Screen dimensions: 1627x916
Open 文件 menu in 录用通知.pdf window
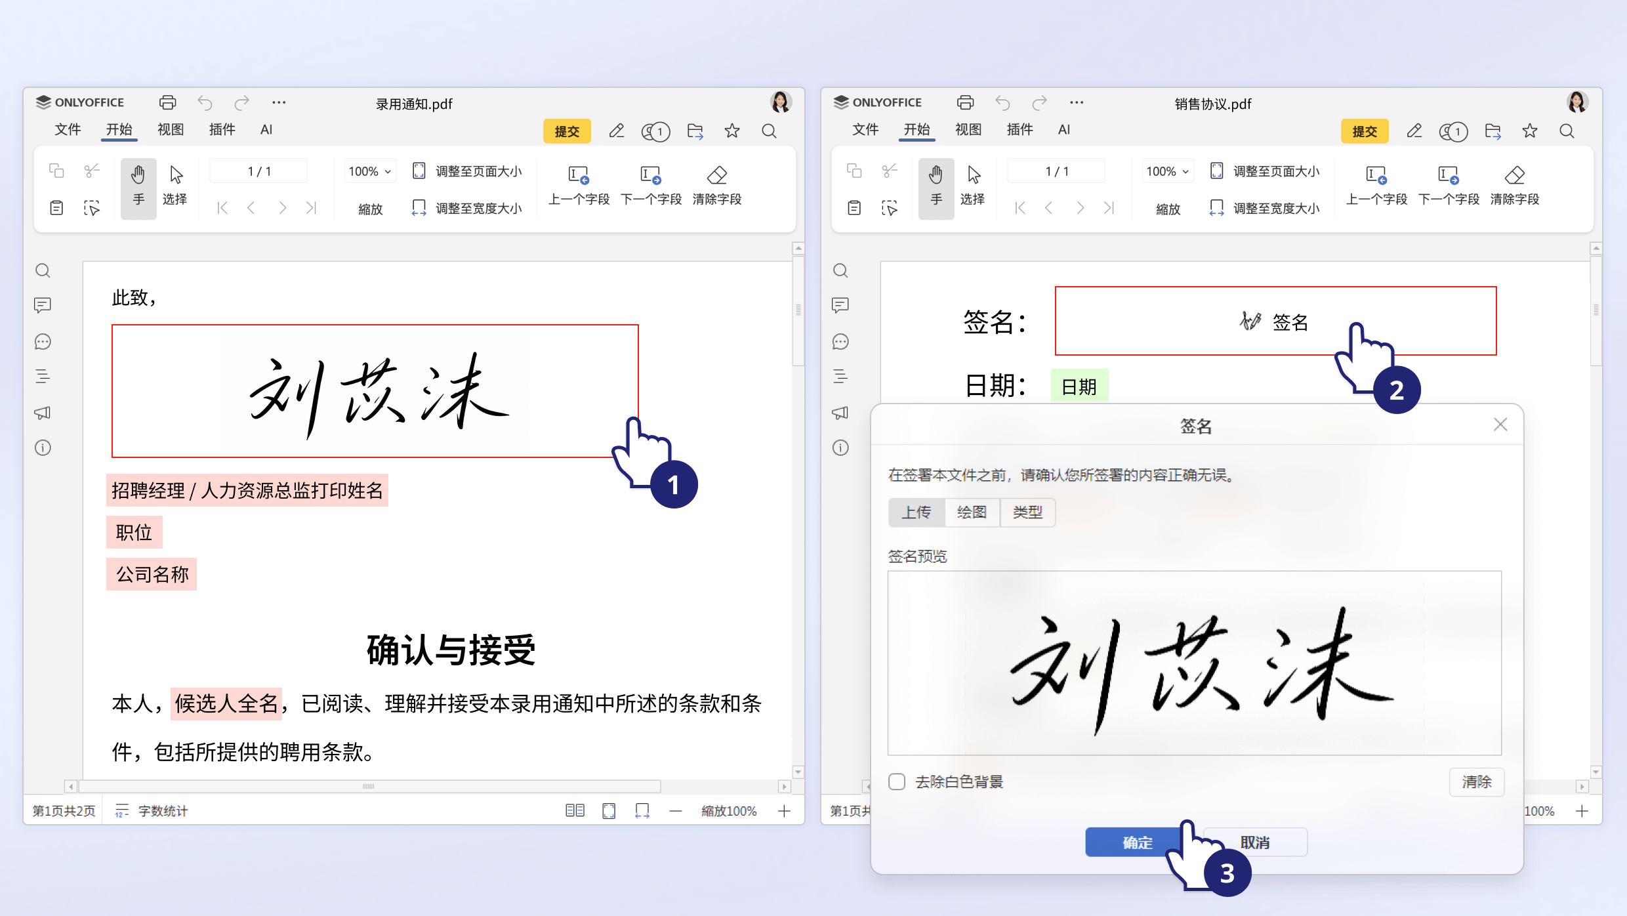point(68,130)
